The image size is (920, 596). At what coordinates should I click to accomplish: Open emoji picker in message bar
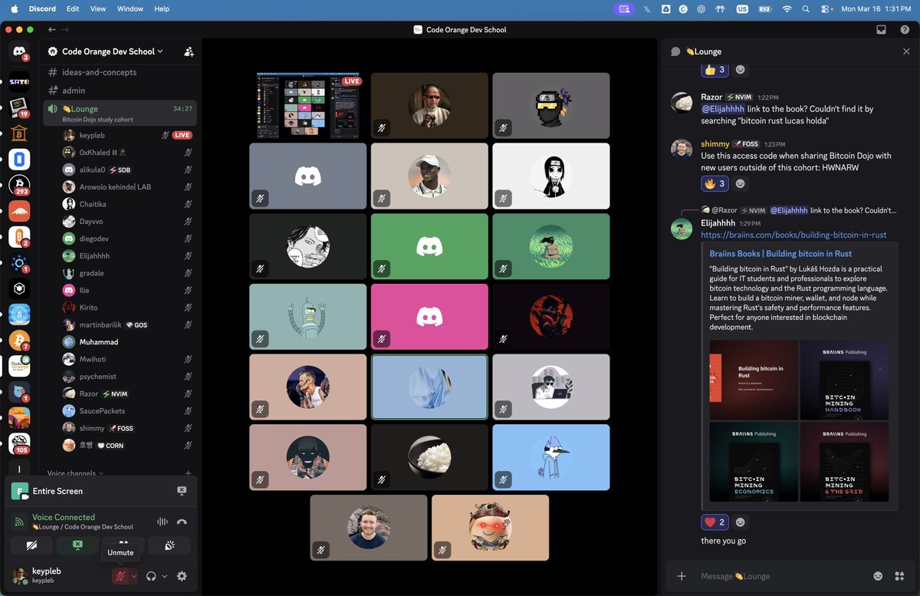(x=878, y=576)
